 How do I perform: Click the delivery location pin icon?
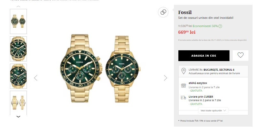tap(183, 71)
